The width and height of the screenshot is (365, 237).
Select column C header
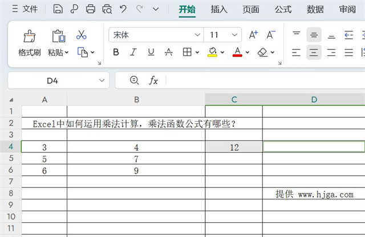tap(234, 100)
